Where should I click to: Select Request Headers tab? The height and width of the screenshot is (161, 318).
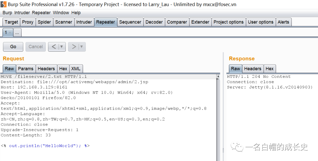click(x=47, y=69)
